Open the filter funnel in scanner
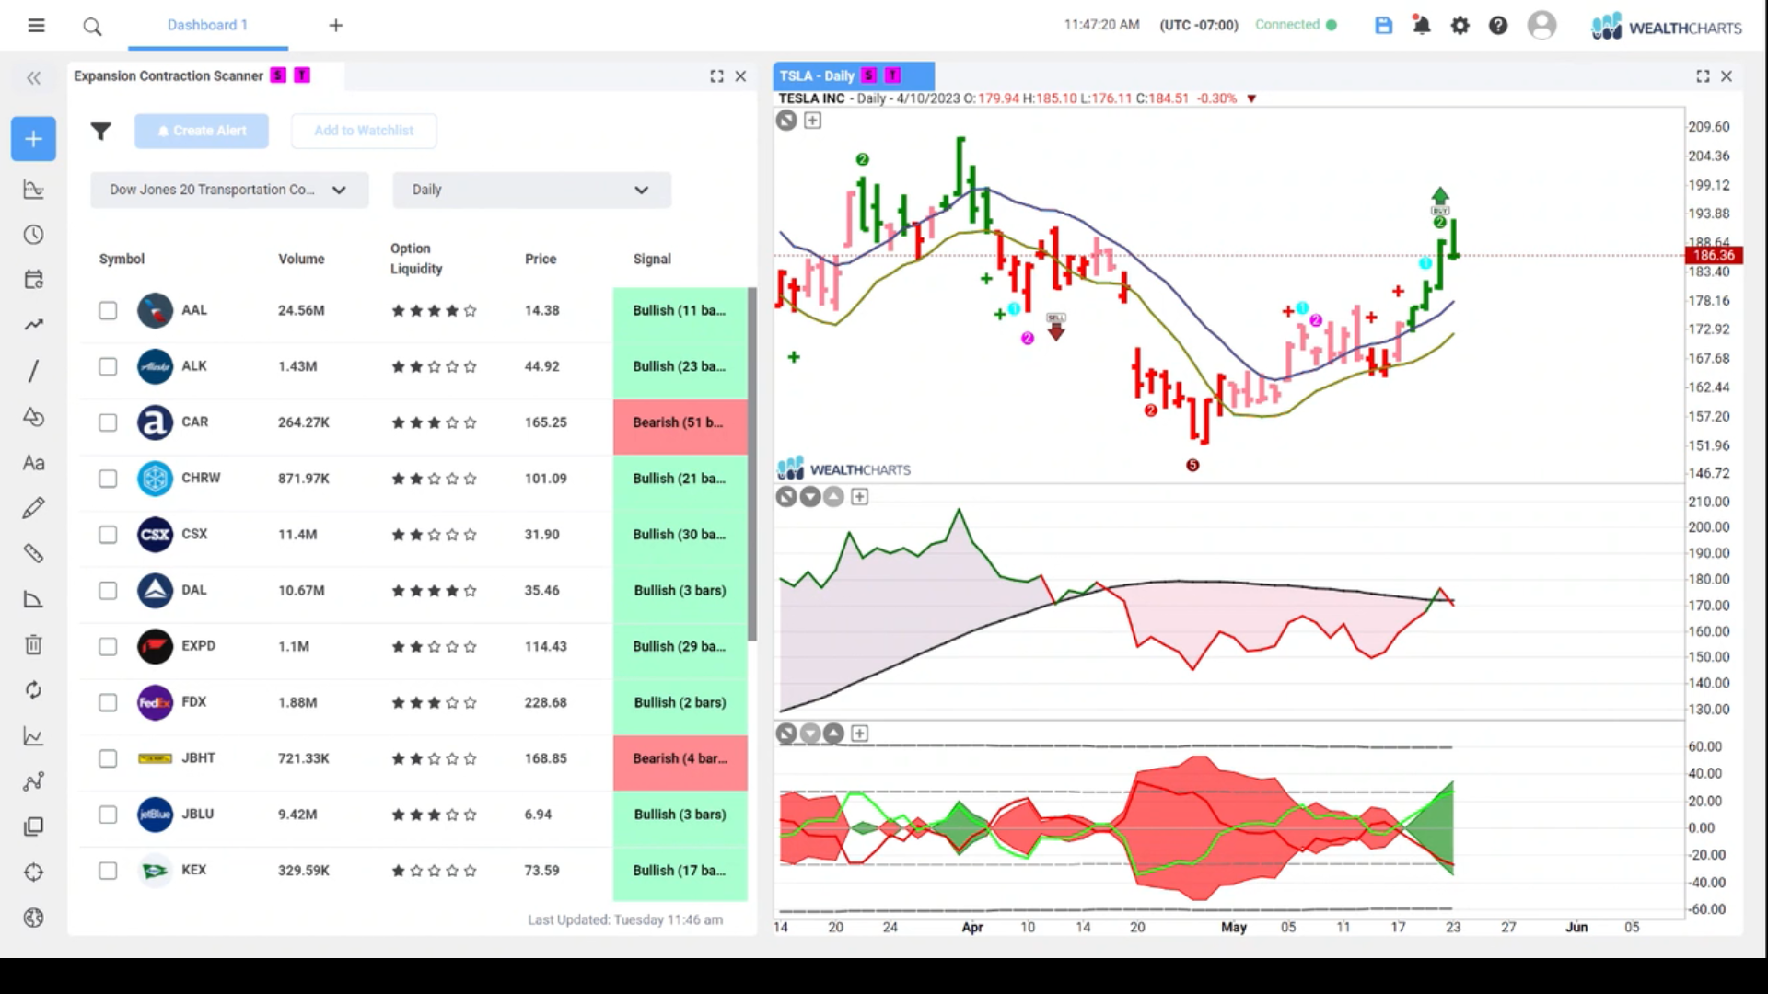This screenshot has width=1768, height=994. [100, 132]
